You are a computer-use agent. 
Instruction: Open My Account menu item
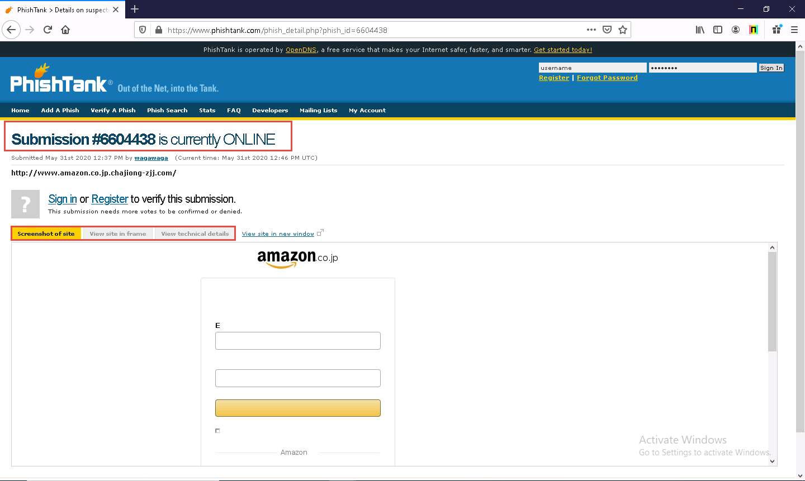pyautogui.click(x=367, y=110)
